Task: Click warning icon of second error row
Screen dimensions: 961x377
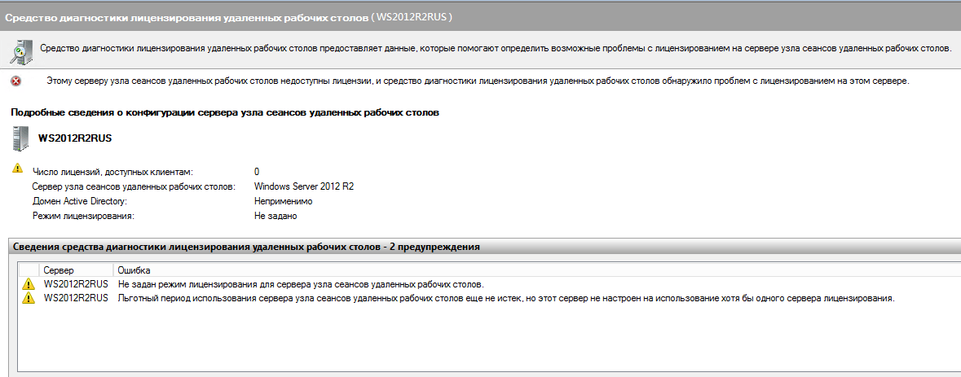Action: 28,298
